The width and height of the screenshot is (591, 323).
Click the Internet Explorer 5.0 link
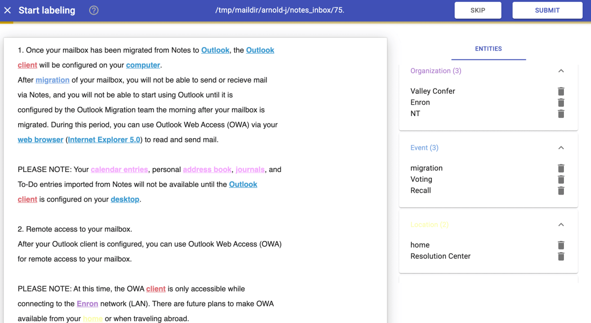[104, 139]
